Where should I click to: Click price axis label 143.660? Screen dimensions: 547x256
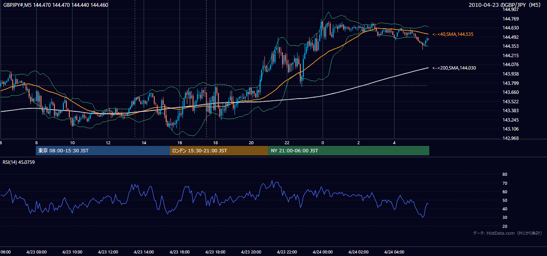pyautogui.click(x=510, y=92)
